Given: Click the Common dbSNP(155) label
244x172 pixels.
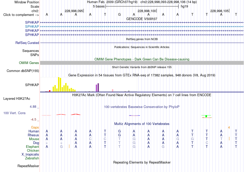Looking at the screenshot, I should click(x=23, y=71).
